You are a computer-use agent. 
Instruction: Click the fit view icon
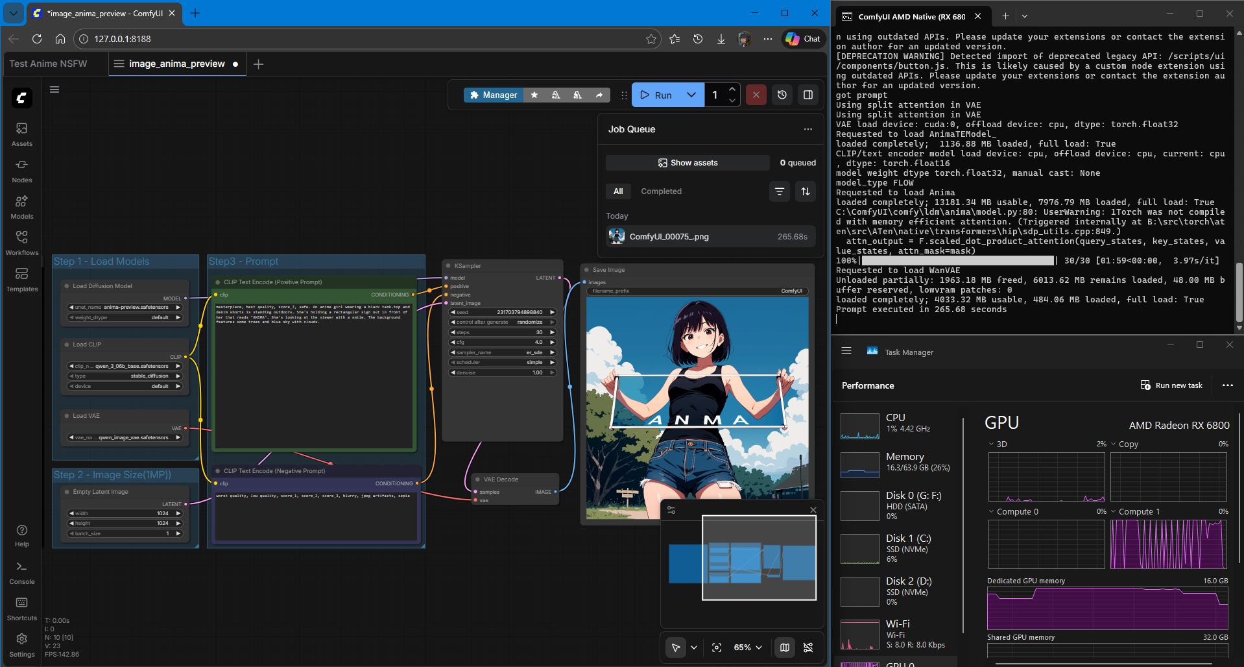717,648
